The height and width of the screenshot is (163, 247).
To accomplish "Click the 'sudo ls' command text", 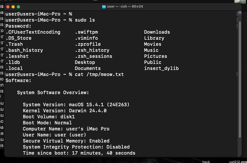I will coord(85,20).
